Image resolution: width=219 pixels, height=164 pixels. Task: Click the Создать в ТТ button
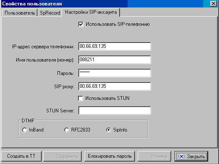pyautogui.click(x=21, y=156)
